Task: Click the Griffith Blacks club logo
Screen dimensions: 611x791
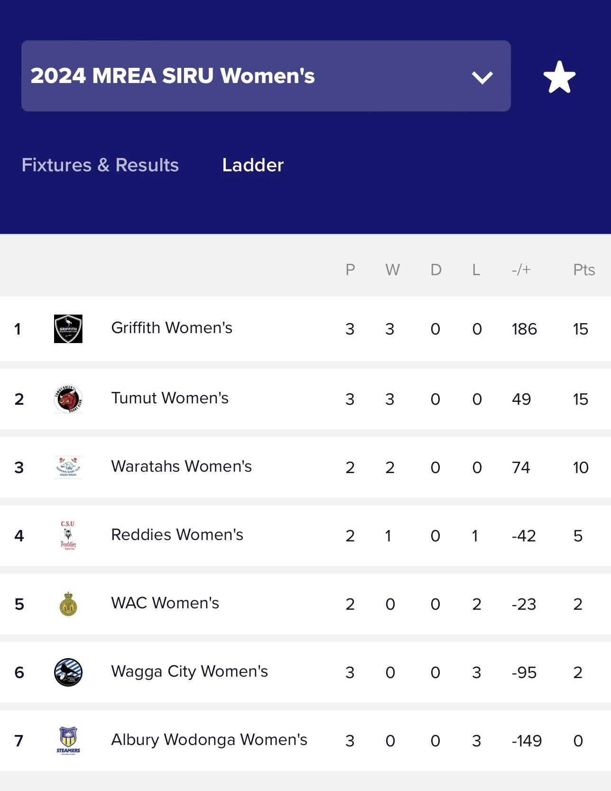Action: [68, 329]
